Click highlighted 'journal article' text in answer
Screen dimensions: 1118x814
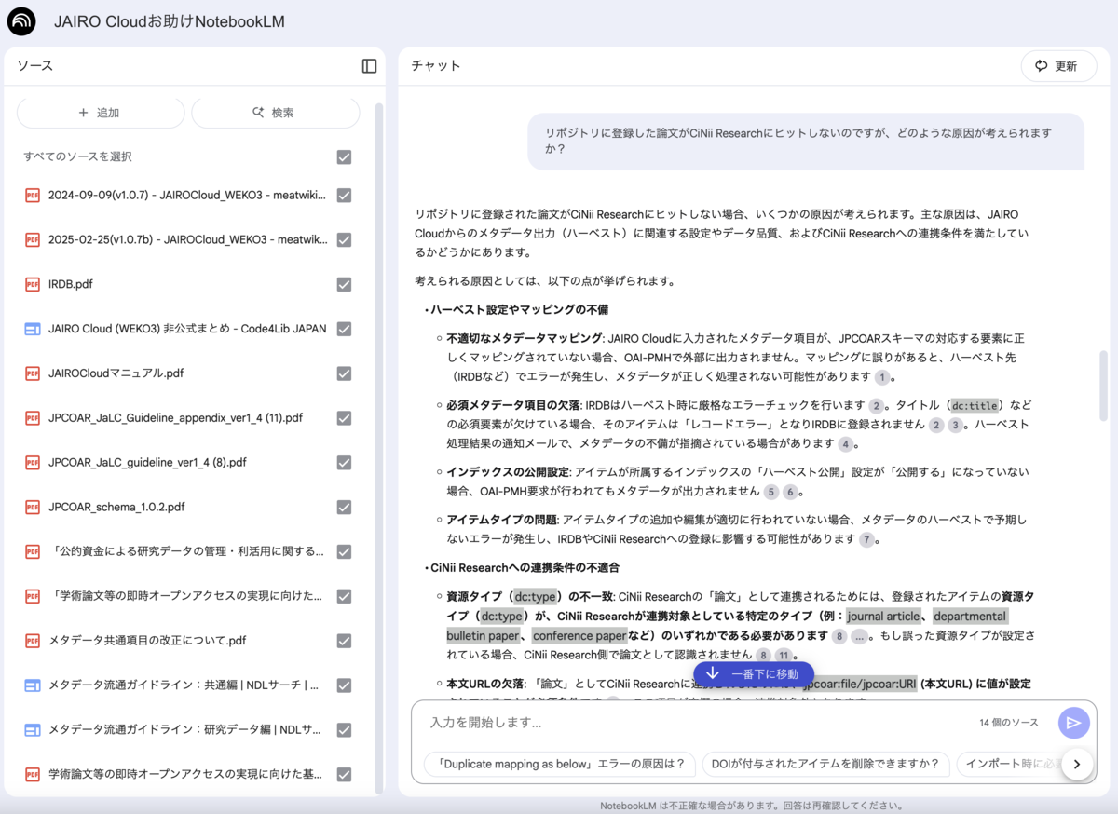(884, 617)
